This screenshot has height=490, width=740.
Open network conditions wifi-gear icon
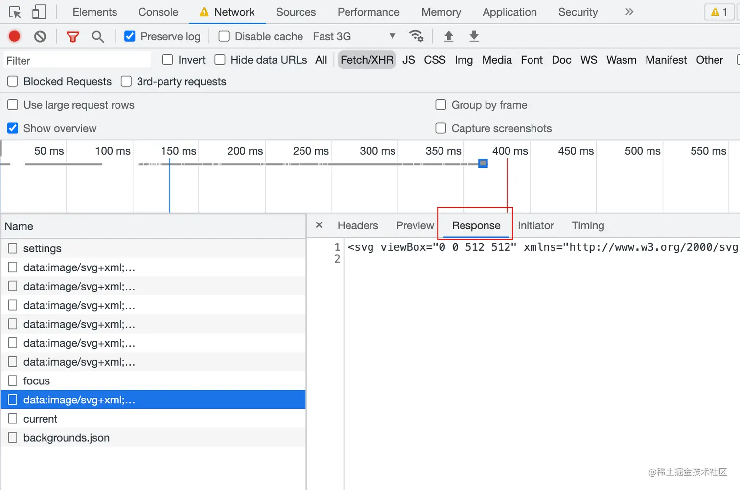(416, 36)
